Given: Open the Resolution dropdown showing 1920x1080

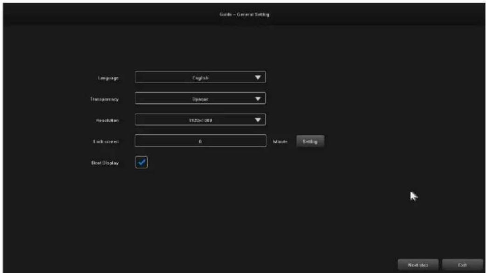Looking at the screenshot, I should click(x=200, y=120).
